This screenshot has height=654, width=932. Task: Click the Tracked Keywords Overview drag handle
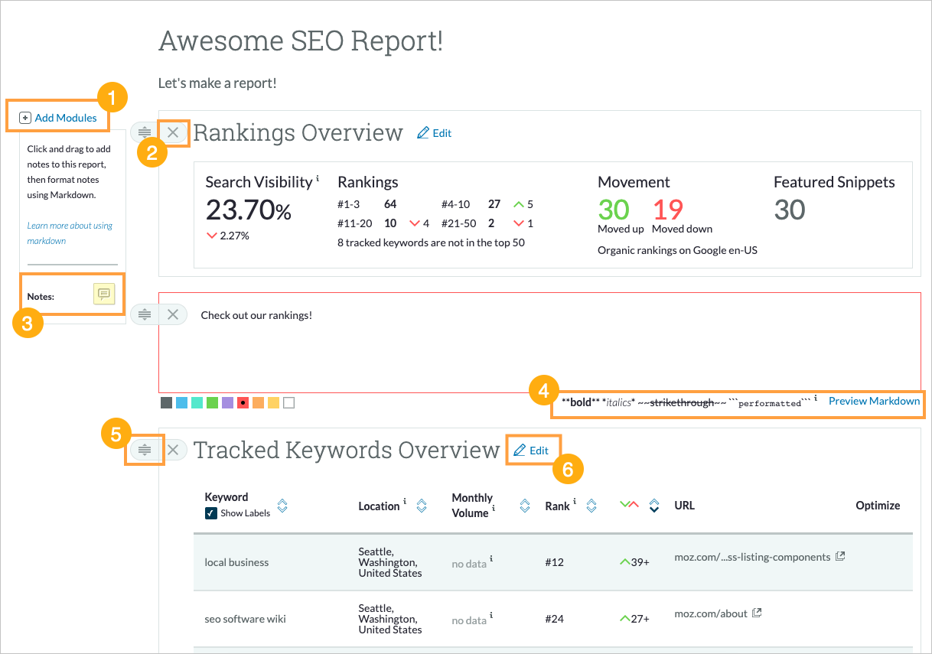(145, 450)
